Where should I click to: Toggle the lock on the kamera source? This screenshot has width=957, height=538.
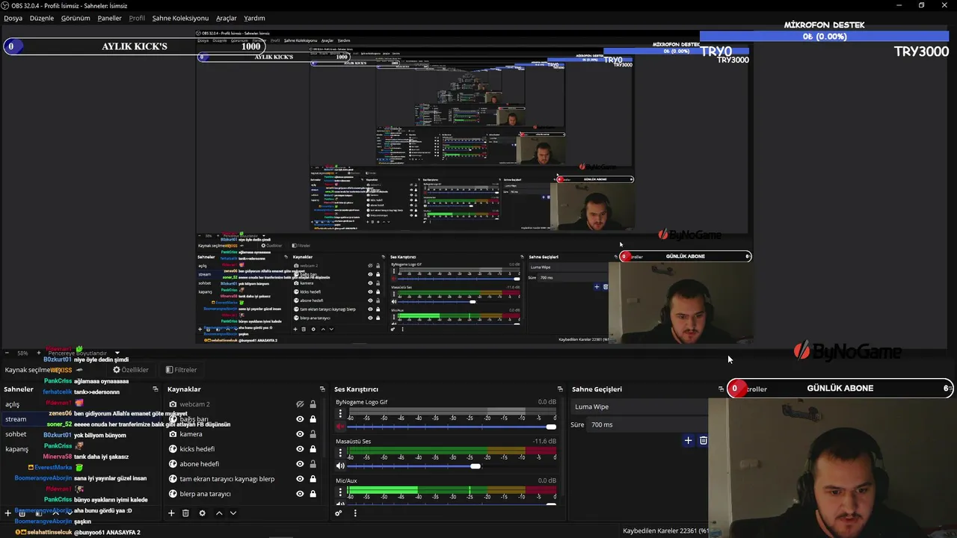[313, 434]
